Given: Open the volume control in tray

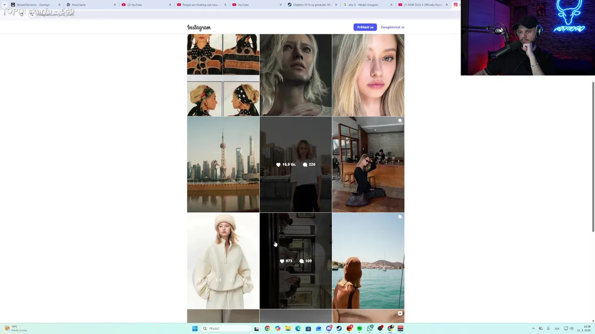Looking at the screenshot, I should (571, 328).
